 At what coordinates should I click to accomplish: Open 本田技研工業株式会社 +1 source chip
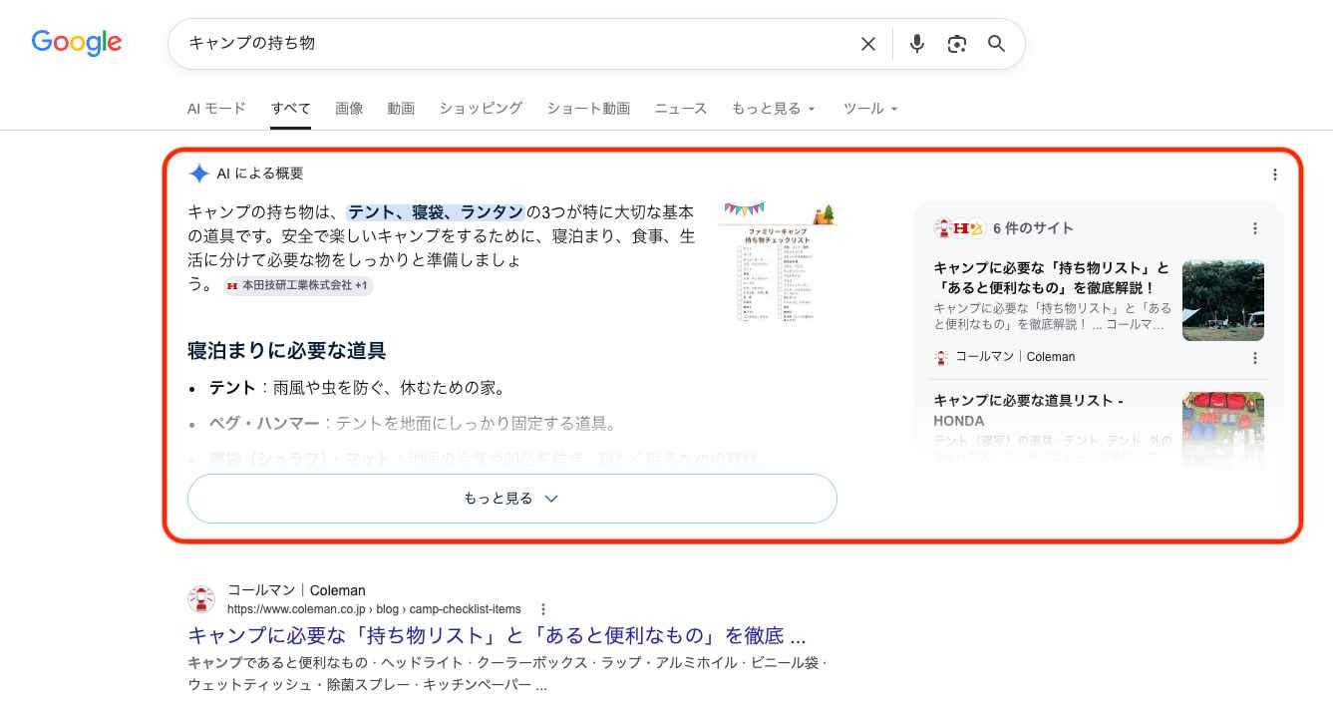point(298,285)
